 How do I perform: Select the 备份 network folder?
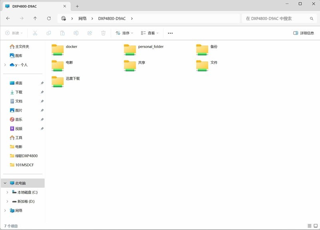point(207,50)
